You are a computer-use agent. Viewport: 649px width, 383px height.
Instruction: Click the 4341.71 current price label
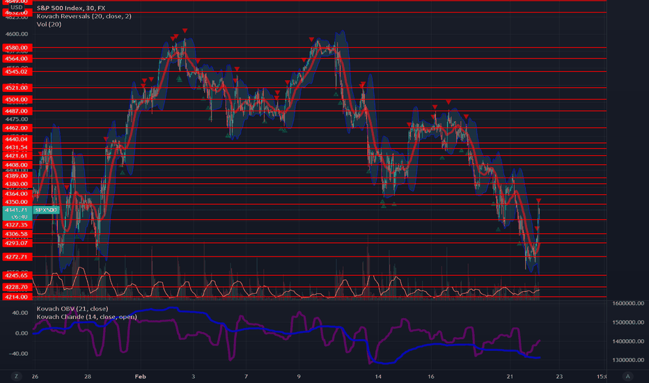point(17,210)
